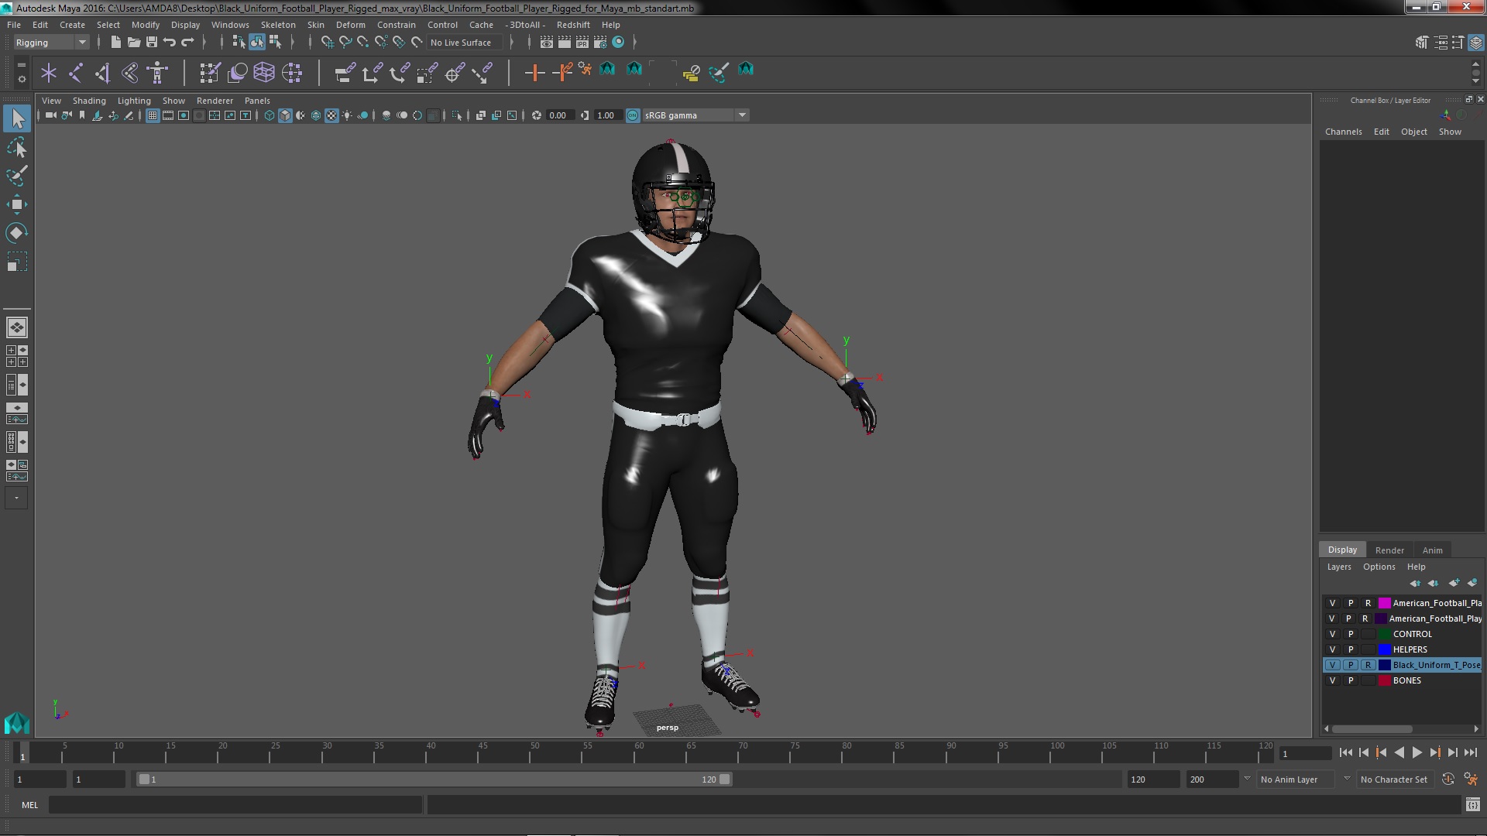Click Channels in the Channel Box
The height and width of the screenshot is (836, 1487).
[x=1343, y=132]
